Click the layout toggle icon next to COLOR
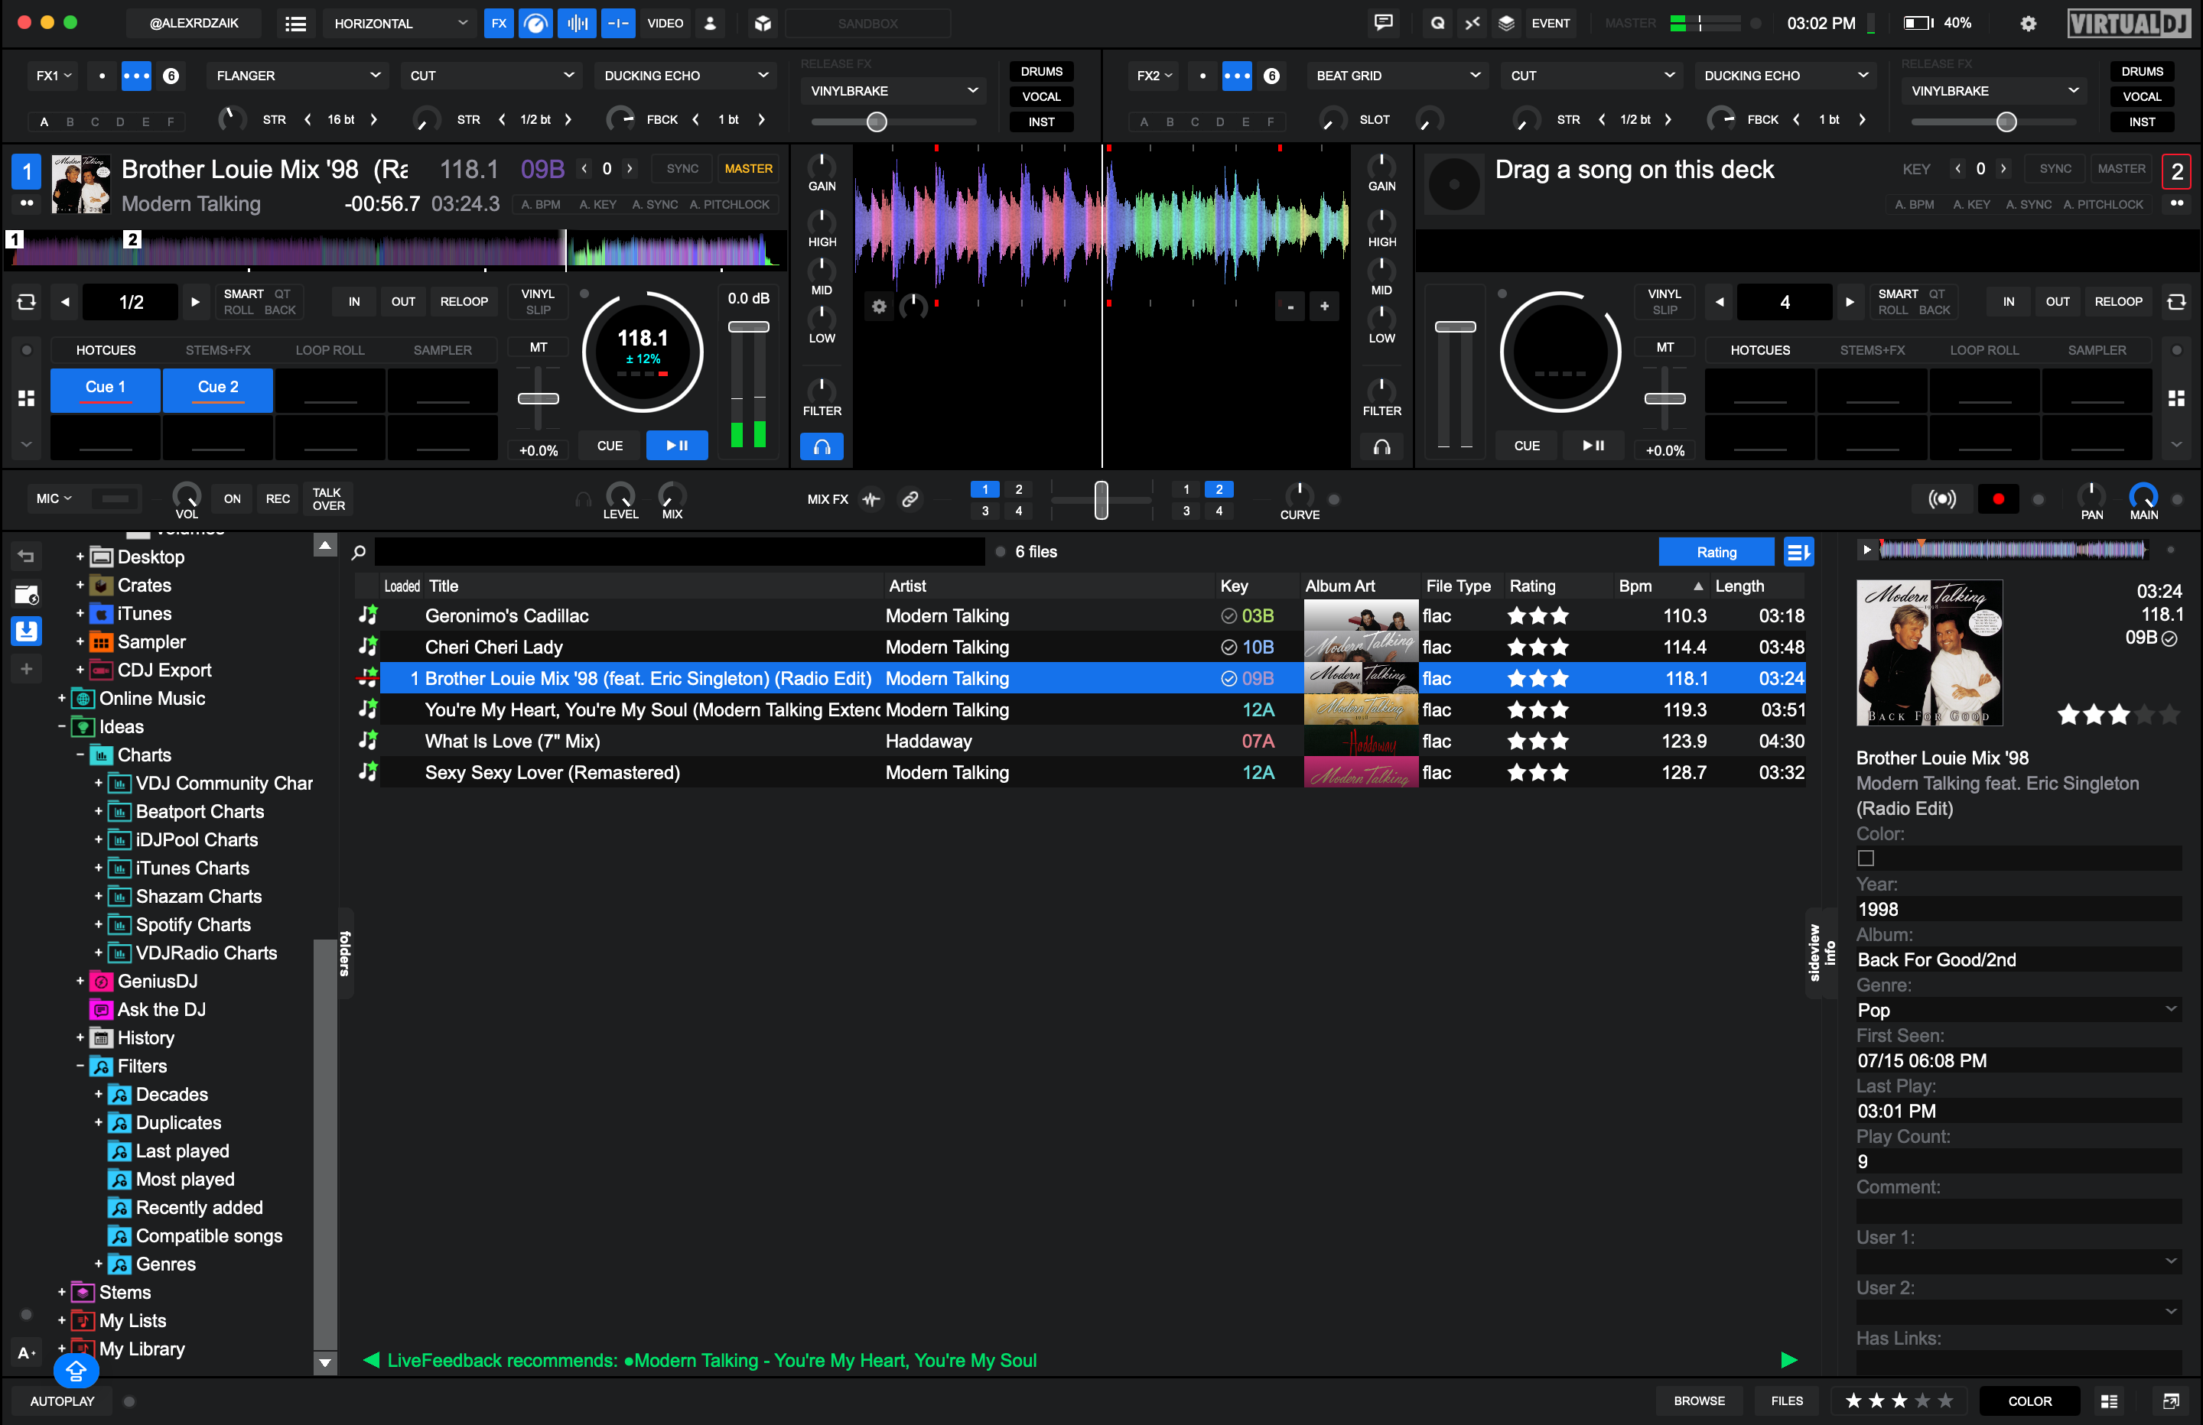 click(2109, 1401)
